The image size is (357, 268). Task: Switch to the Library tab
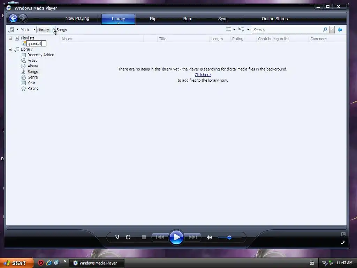click(x=118, y=19)
